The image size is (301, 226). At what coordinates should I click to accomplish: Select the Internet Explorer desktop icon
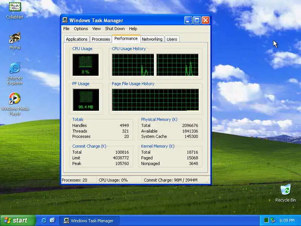pyautogui.click(x=15, y=73)
